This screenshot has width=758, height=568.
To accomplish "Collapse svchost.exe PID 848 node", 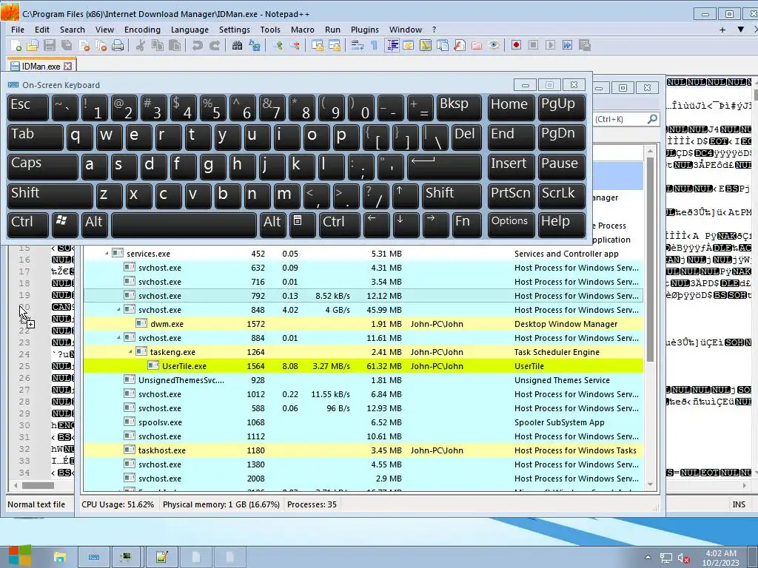I will coord(118,310).
